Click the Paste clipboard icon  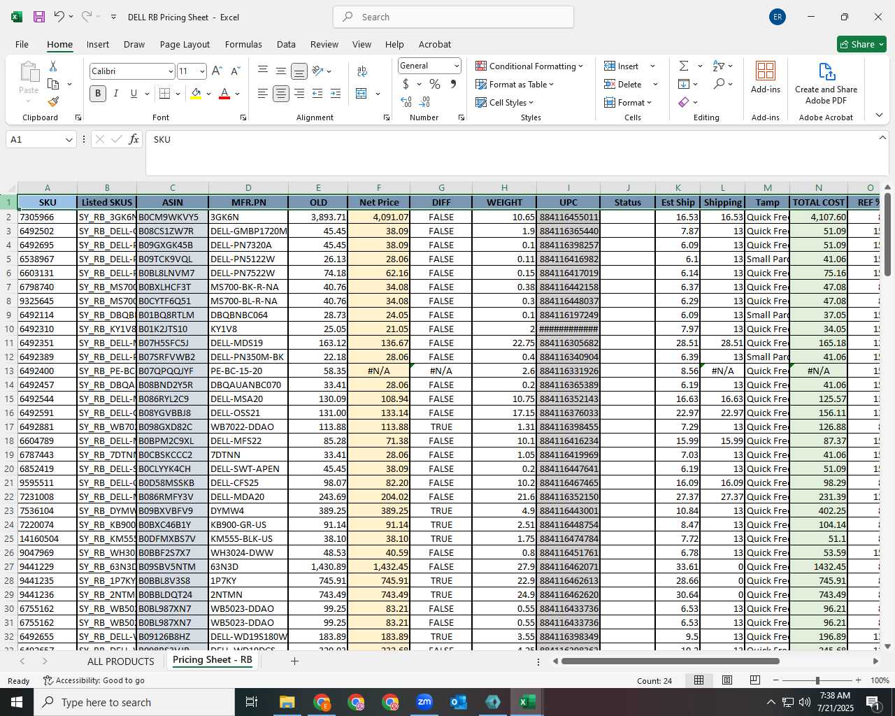tap(29, 72)
